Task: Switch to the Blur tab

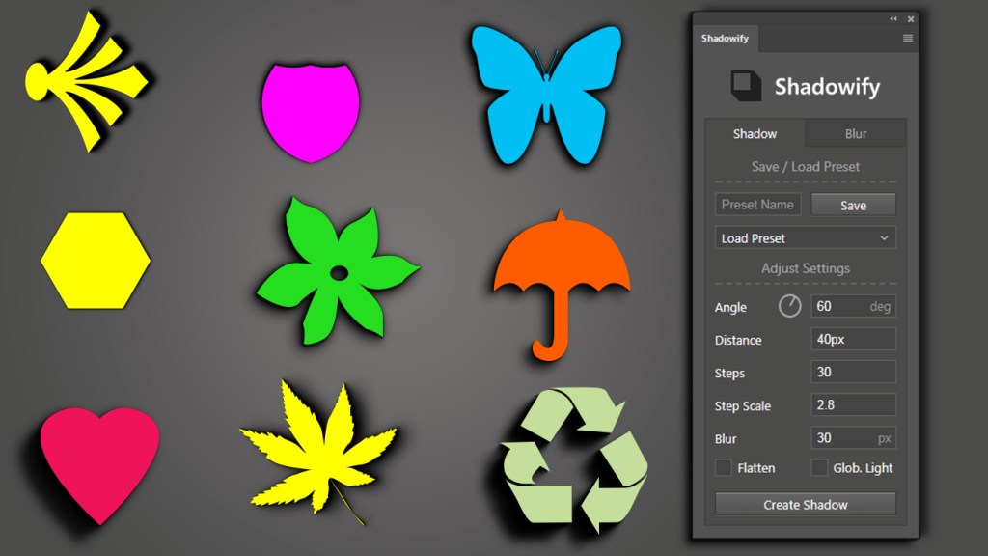Action: click(856, 133)
